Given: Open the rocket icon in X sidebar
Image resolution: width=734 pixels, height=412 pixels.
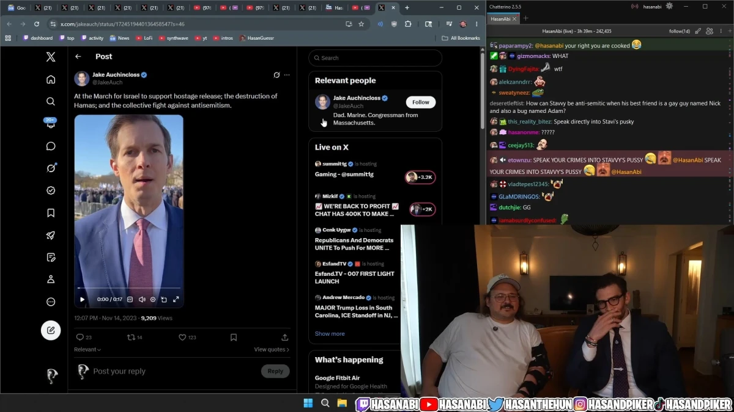Looking at the screenshot, I should point(51,235).
